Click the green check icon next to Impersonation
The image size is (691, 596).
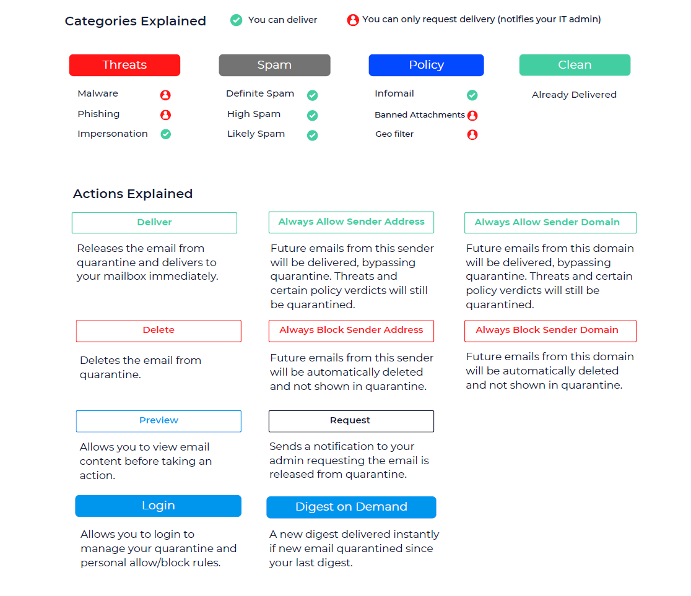click(166, 134)
